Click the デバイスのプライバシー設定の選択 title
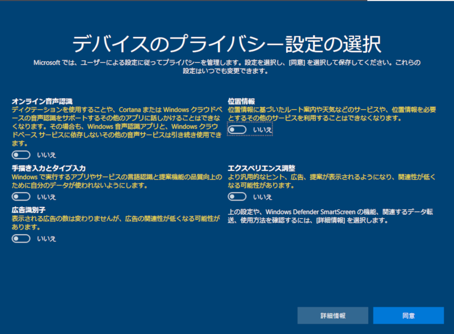Image resolution: width=454 pixels, height=334 pixels. pos(226,44)
